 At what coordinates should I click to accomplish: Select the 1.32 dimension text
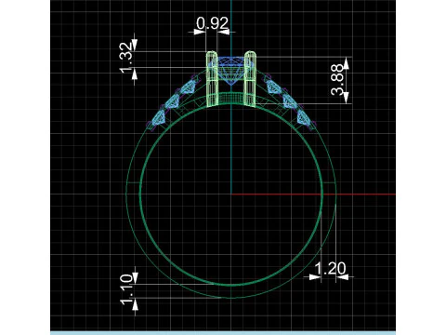(x=126, y=58)
